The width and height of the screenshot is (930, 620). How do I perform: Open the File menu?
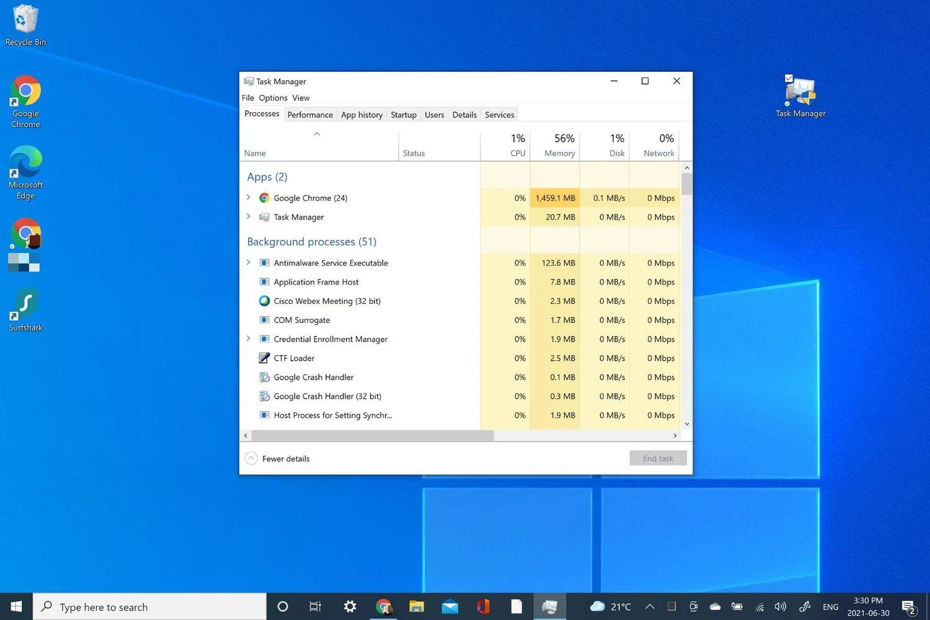coord(248,98)
